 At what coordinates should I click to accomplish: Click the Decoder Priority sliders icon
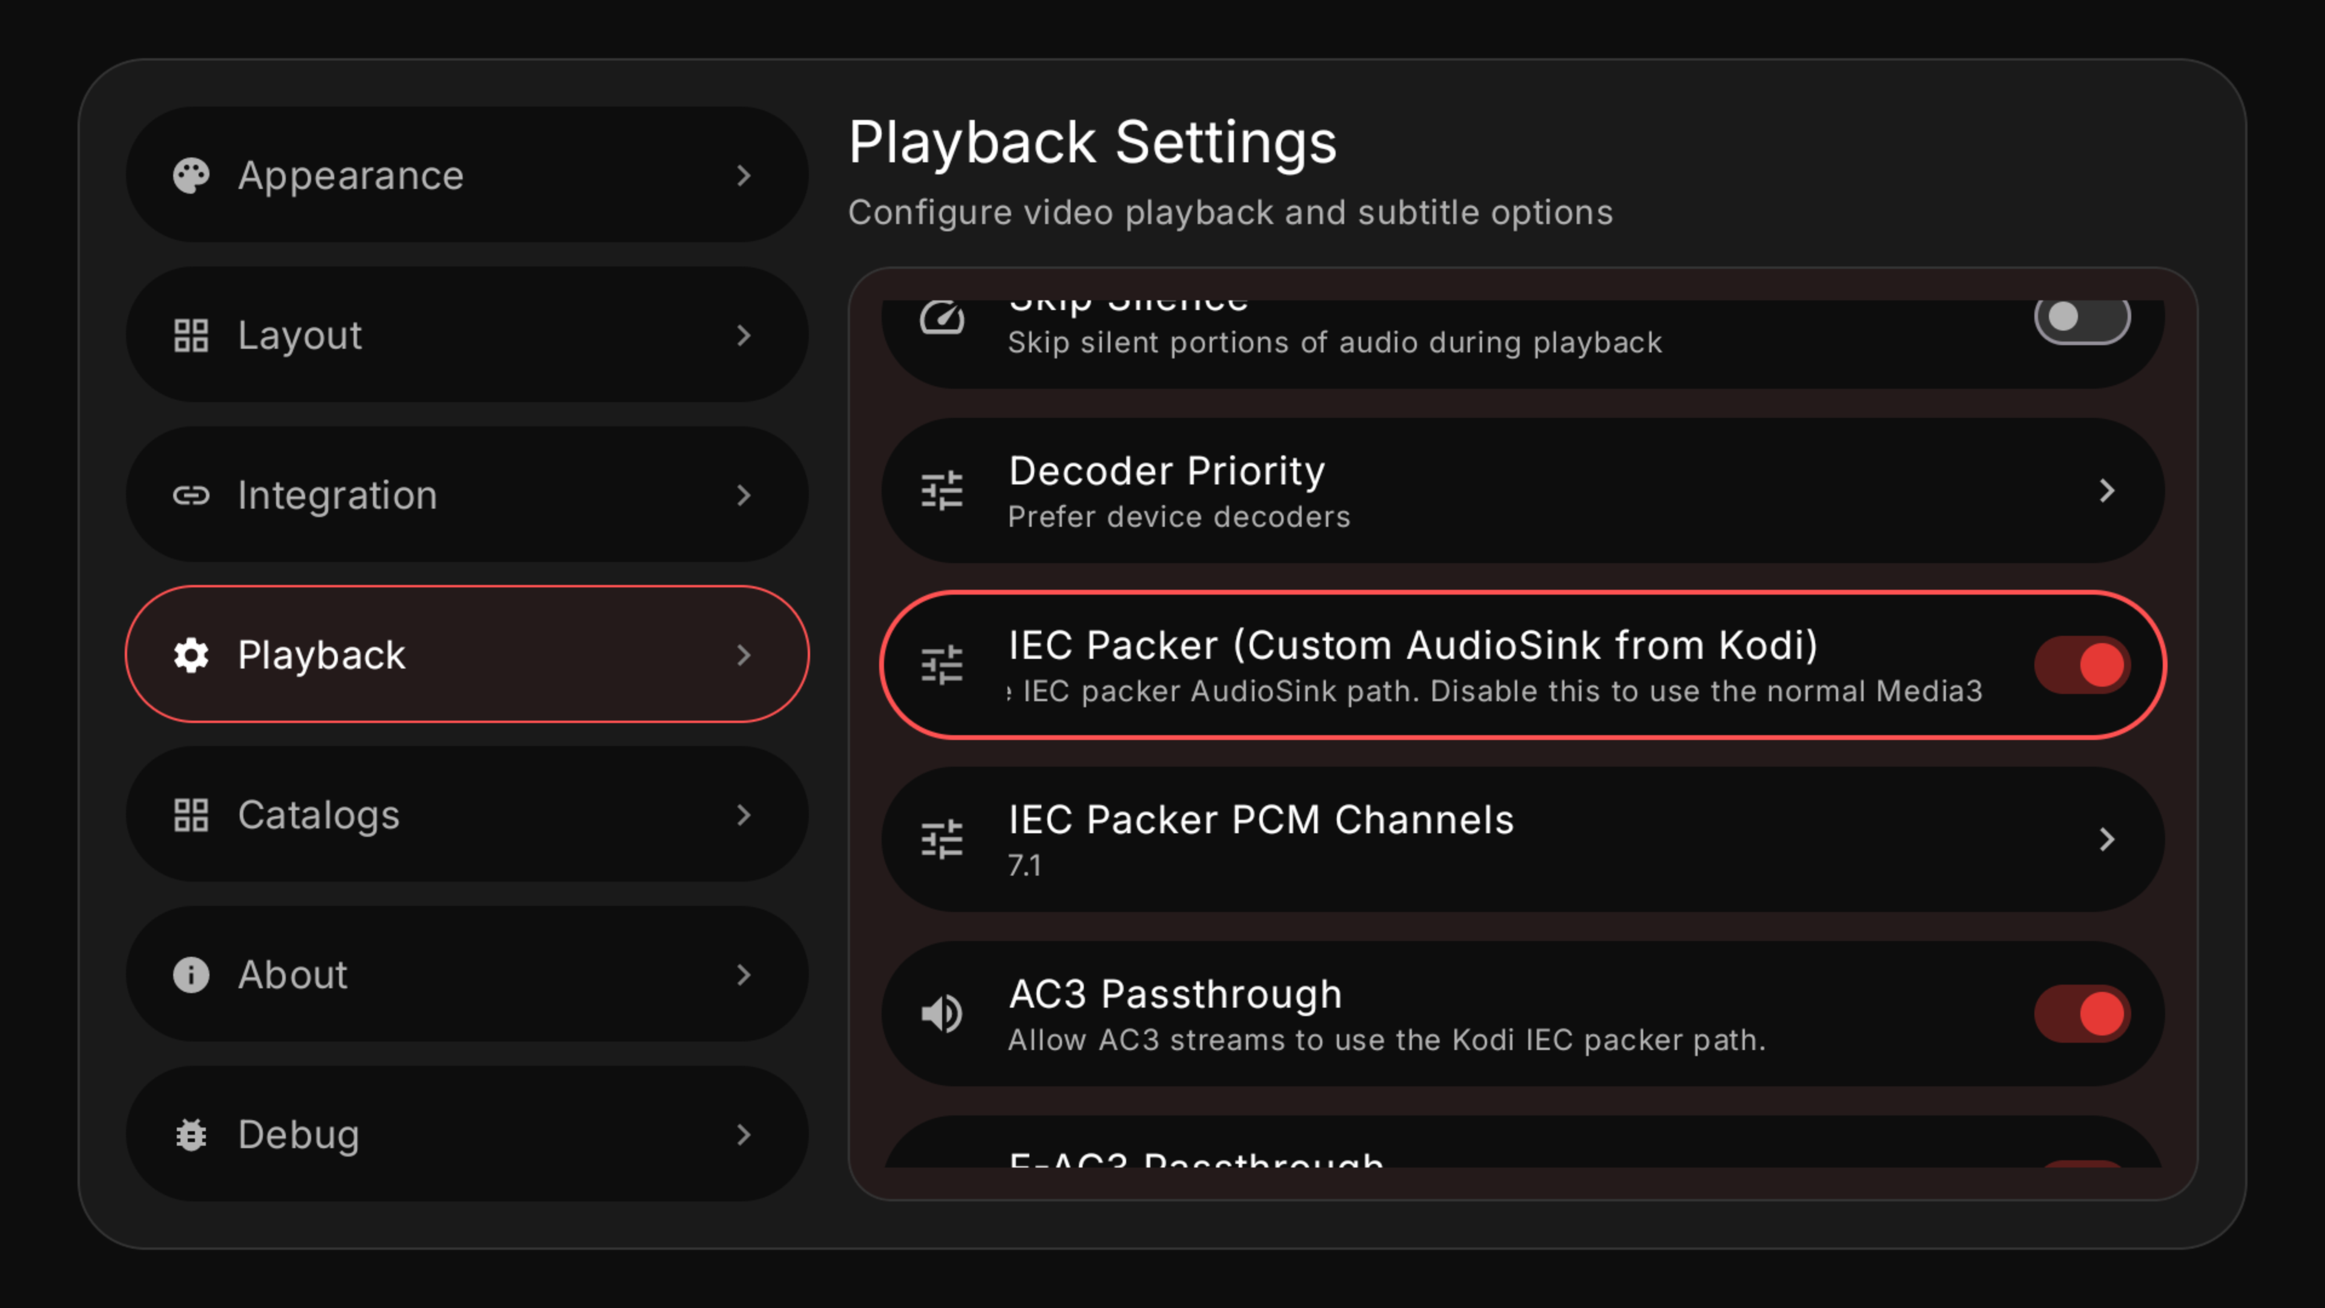click(x=942, y=491)
